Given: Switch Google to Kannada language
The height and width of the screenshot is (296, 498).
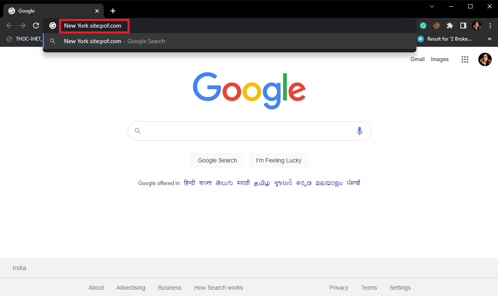Looking at the screenshot, I should click(x=304, y=183).
